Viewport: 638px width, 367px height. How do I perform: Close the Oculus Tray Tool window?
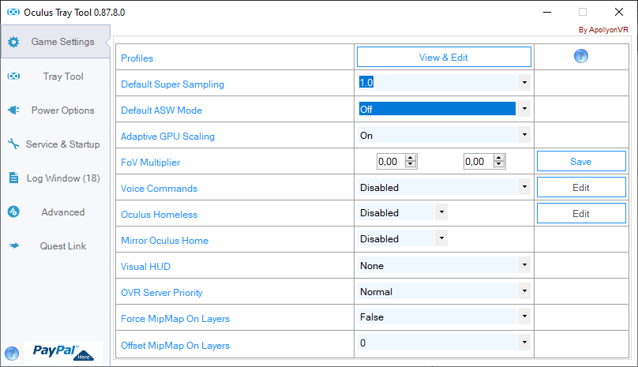point(619,12)
